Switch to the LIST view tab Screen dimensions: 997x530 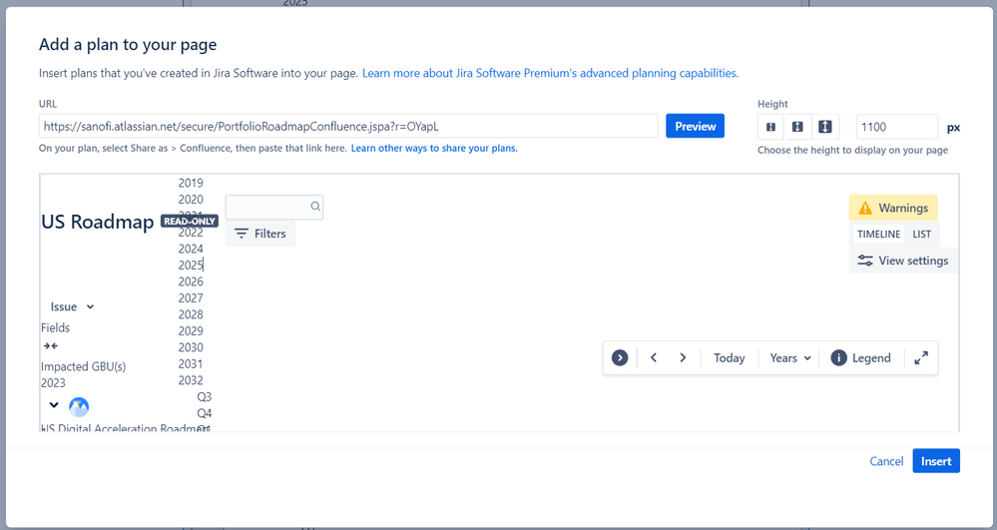(921, 235)
